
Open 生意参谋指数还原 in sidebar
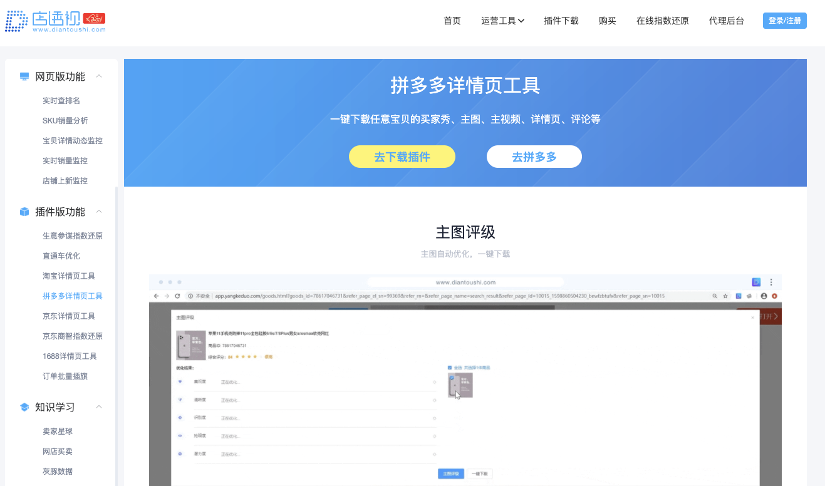73,236
